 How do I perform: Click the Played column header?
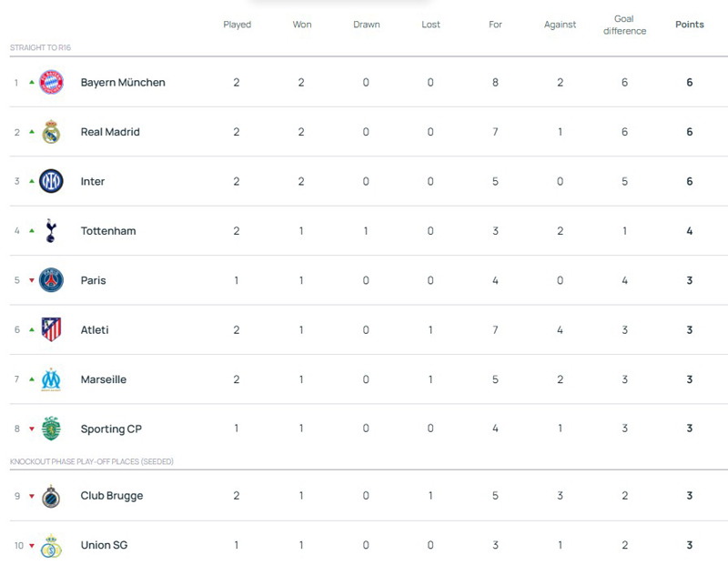tap(237, 25)
